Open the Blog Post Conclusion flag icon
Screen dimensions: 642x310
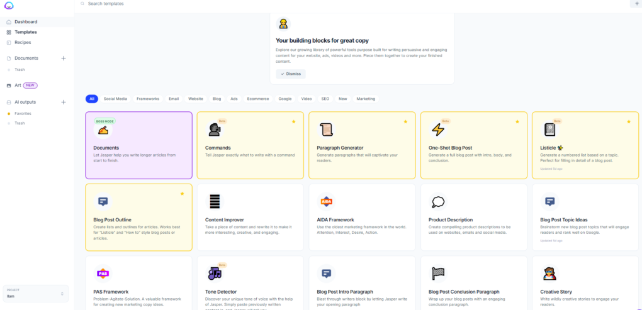pyautogui.click(x=437, y=274)
